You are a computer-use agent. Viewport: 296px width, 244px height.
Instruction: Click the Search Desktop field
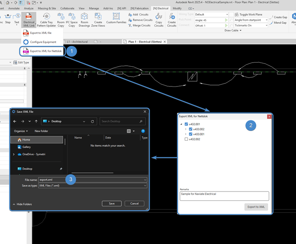coord(123,121)
